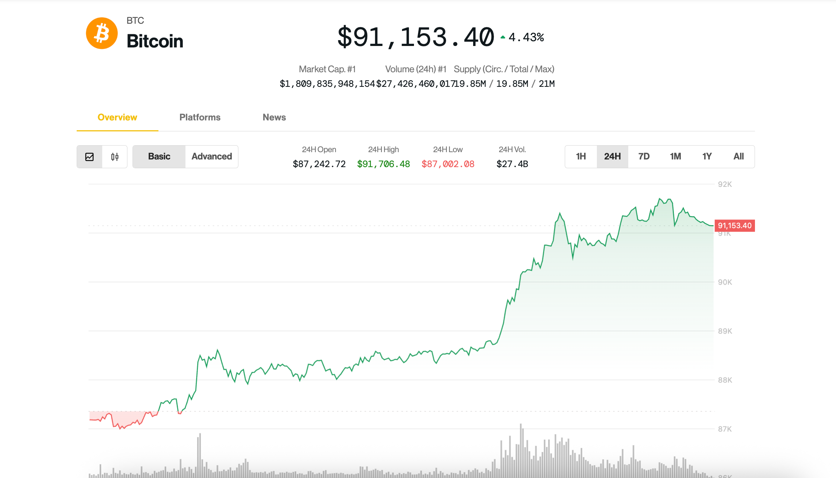This screenshot has height=478, width=836.
Task: Select the 1H timeframe
Action: (x=580, y=156)
